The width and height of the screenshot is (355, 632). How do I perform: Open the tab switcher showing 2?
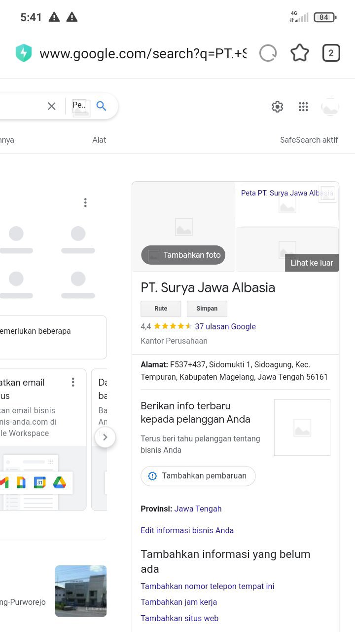point(331,53)
